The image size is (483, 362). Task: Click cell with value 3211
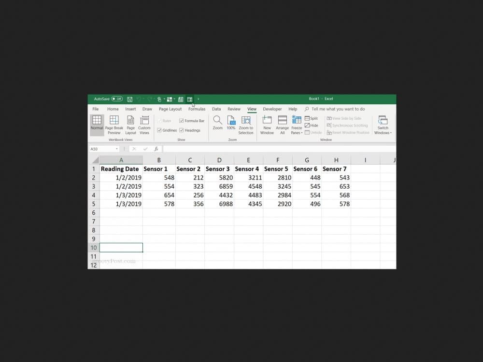(x=248, y=178)
